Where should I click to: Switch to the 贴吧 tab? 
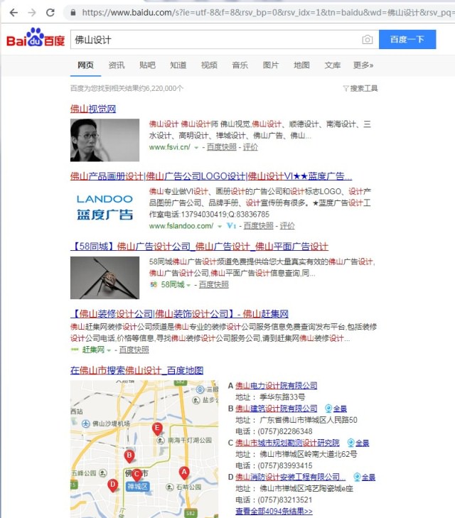click(147, 65)
